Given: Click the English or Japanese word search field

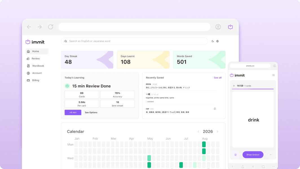Looking at the screenshot, I should 134,41.
